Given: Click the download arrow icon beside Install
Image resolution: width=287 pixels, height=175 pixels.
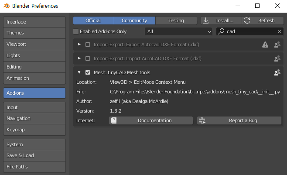Looking at the screenshot, I should [205, 21].
